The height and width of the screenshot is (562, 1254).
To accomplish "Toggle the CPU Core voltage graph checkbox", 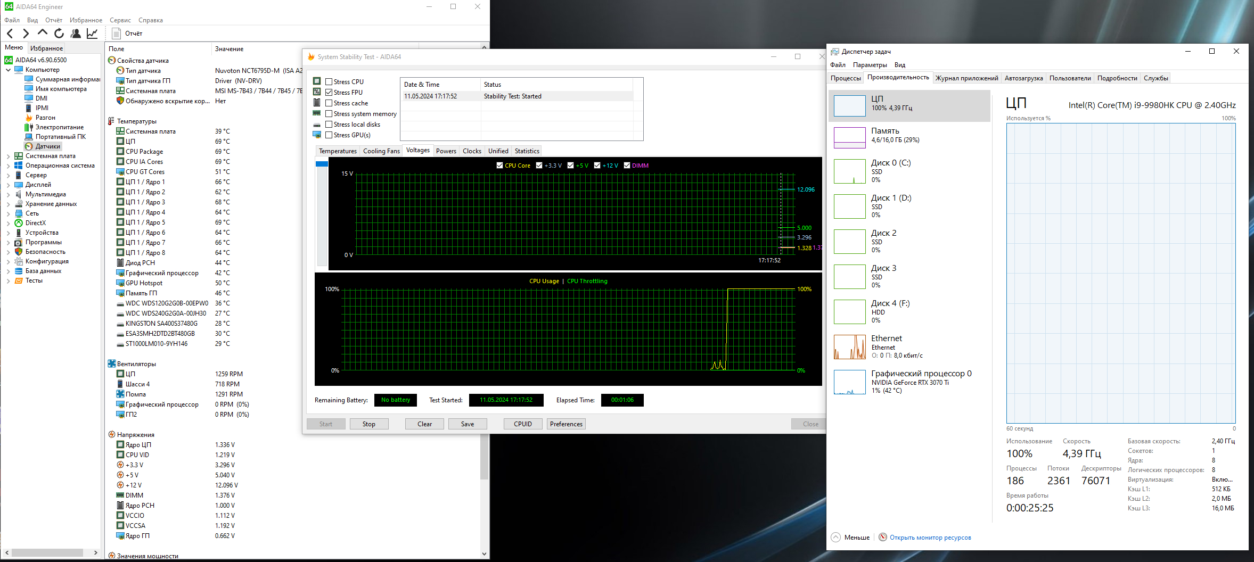I will tap(499, 166).
